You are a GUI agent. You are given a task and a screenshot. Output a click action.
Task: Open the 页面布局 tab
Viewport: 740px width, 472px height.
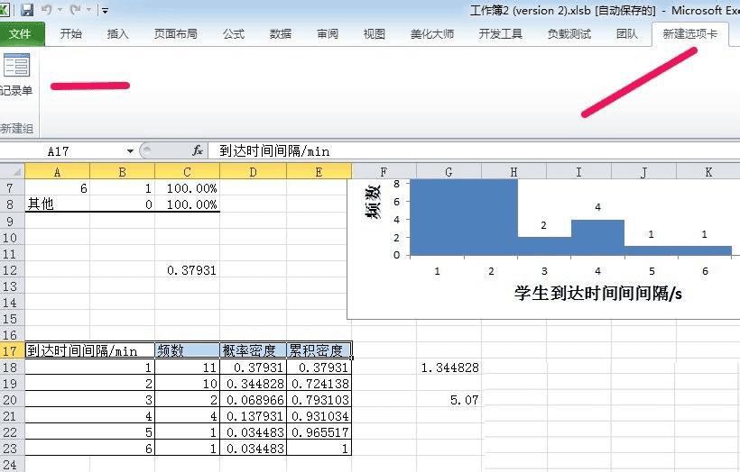coord(175,34)
